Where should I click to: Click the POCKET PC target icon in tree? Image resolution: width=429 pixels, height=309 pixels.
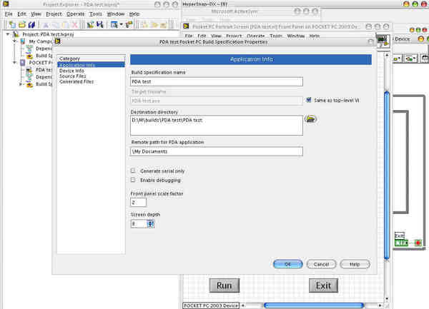click(23, 63)
